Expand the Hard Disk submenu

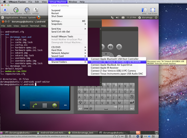pos(68,50)
